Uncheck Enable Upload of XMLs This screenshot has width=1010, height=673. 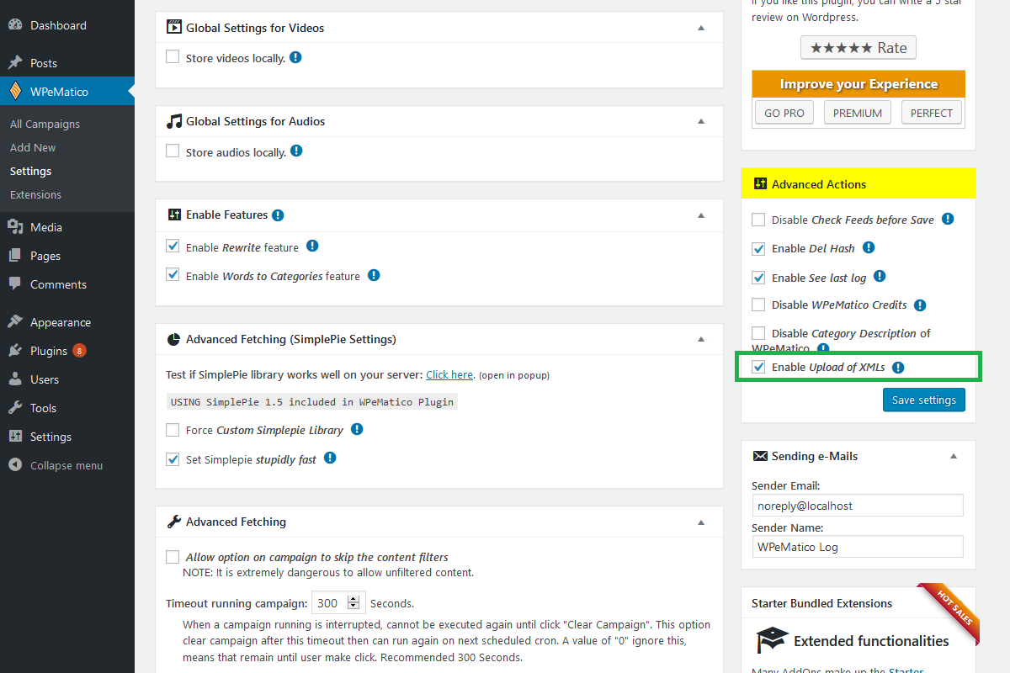pyautogui.click(x=758, y=367)
